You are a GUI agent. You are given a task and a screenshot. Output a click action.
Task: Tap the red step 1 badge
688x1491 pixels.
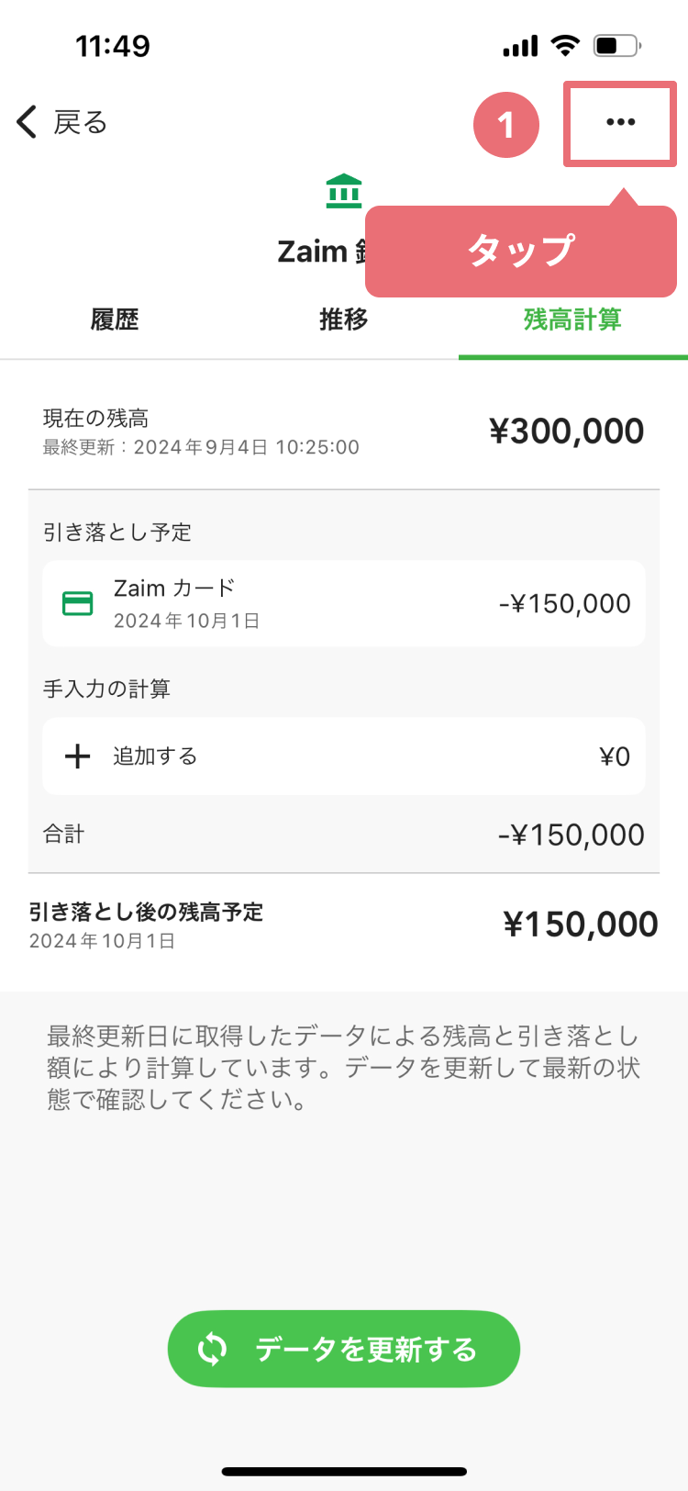click(x=505, y=125)
